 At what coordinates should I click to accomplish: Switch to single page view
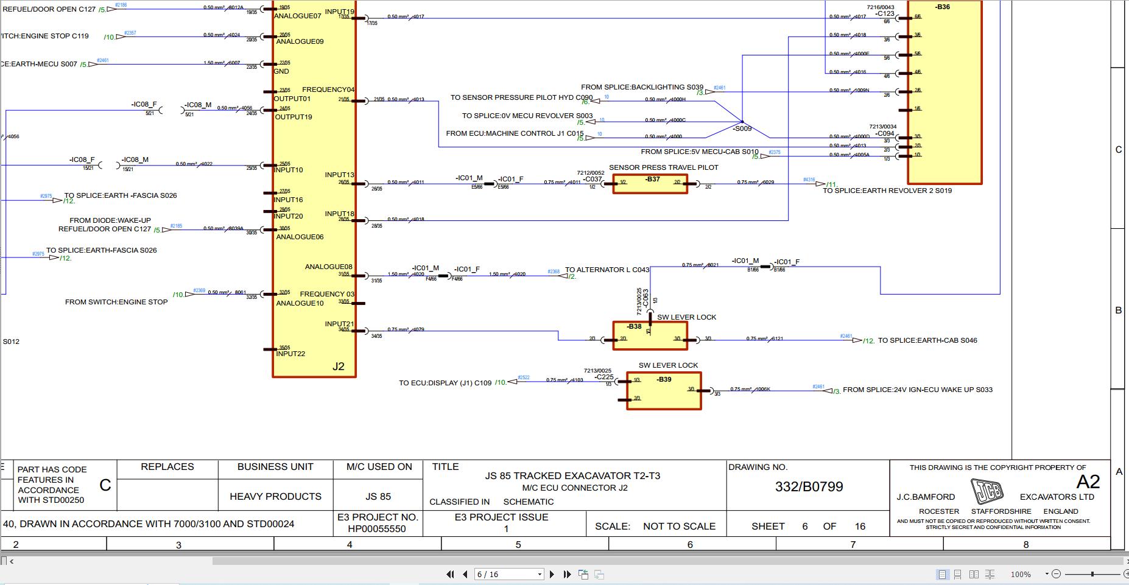tap(942, 574)
